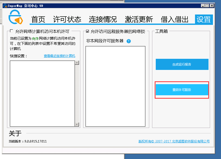This screenshot has width=221, height=159.
Task: Click the blue question mark help icon
Action: (x=128, y=41)
